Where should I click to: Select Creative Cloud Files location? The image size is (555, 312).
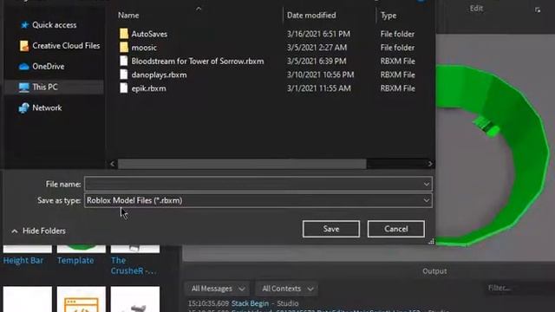pos(66,46)
